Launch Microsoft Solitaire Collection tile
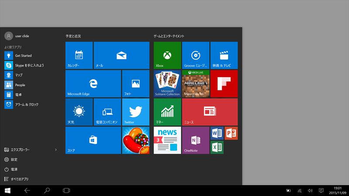Screen dimensions: 349x196 tap(168, 84)
